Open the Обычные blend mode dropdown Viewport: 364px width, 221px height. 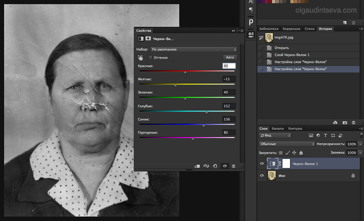point(286,144)
